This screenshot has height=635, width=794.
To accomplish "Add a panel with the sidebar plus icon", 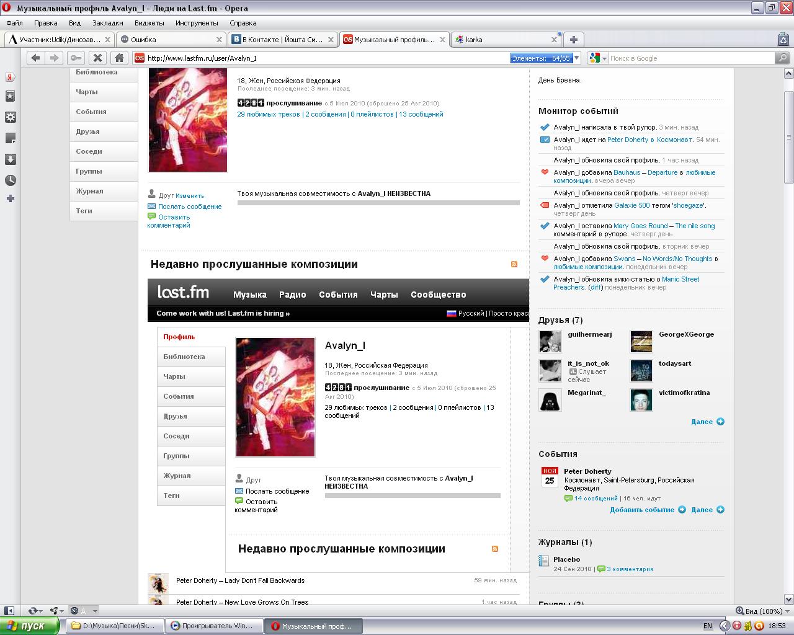I will [x=10, y=198].
